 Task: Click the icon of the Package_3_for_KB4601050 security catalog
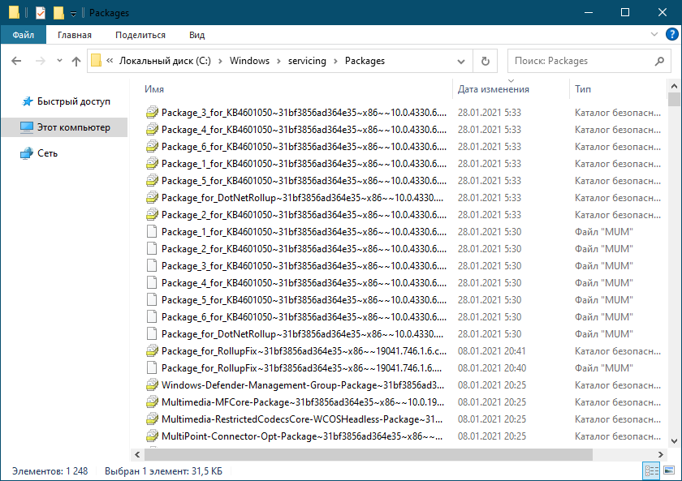(x=152, y=113)
